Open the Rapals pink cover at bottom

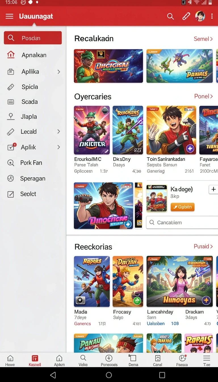coord(199,343)
